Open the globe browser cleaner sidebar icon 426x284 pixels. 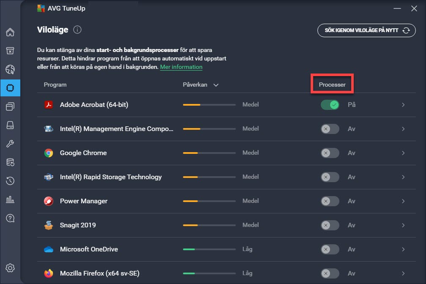pyautogui.click(x=10, y=69)
